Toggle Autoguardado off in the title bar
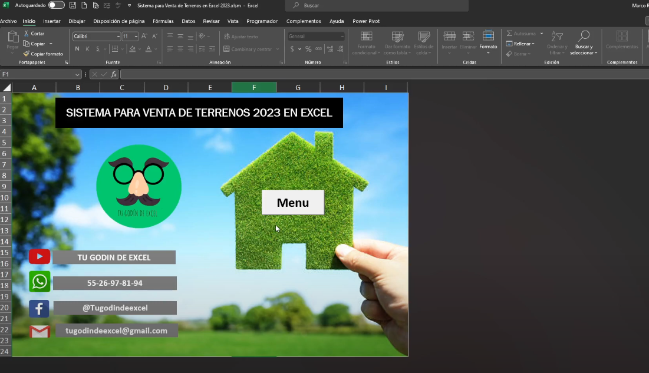 pos(56,5)
